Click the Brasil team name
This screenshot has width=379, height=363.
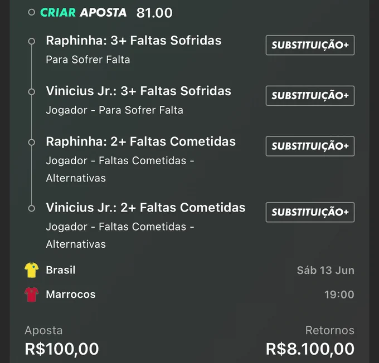(x=61, y=270)
